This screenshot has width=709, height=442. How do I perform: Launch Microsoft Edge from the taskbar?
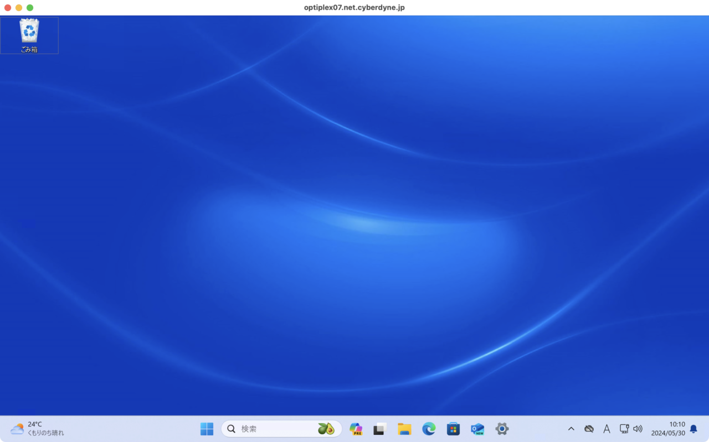click(429, 429)
